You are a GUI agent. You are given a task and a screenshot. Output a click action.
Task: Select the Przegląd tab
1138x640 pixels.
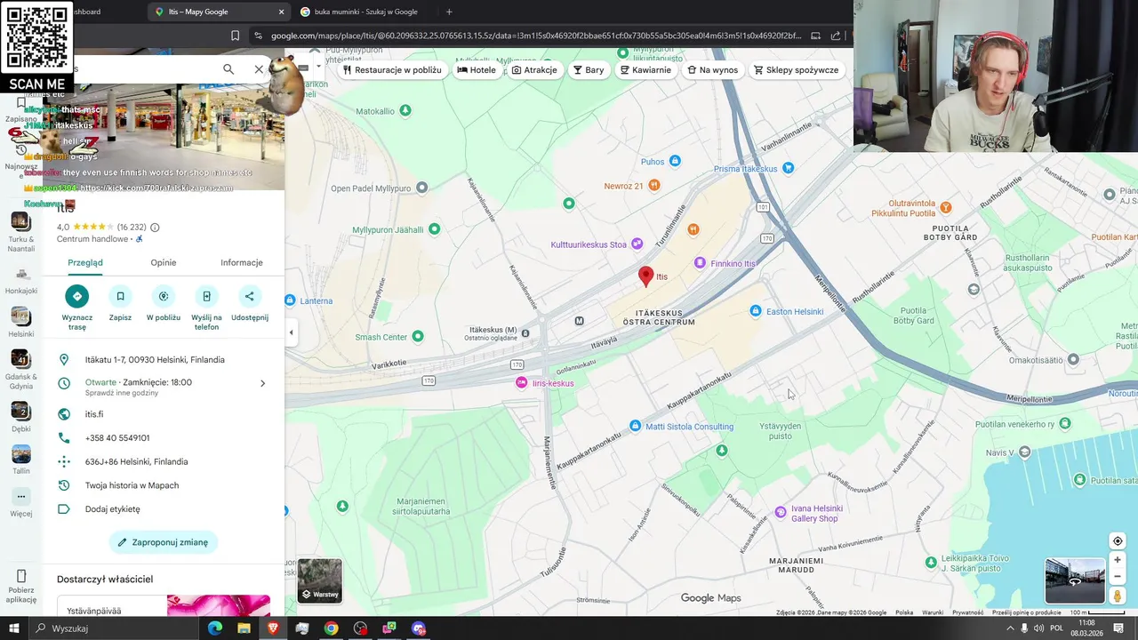tap(85, 262)
